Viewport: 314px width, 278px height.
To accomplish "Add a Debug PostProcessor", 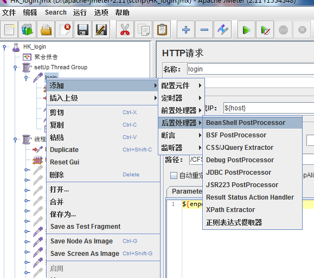I will pyautogui.click(x=252, y=160).
